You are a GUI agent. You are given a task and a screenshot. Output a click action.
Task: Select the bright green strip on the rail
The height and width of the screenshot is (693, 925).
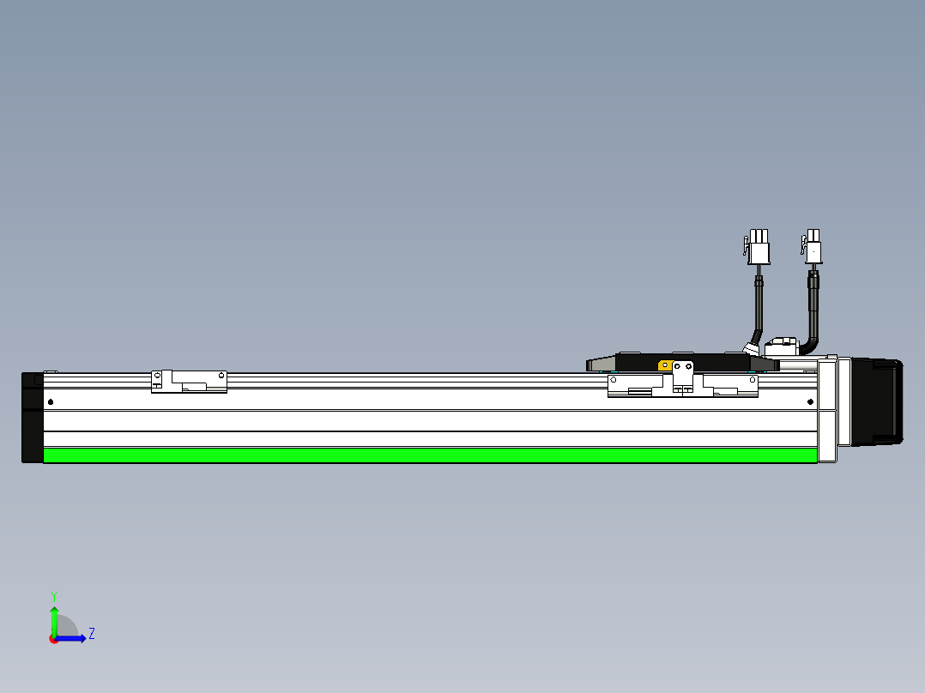click(430, 455)
